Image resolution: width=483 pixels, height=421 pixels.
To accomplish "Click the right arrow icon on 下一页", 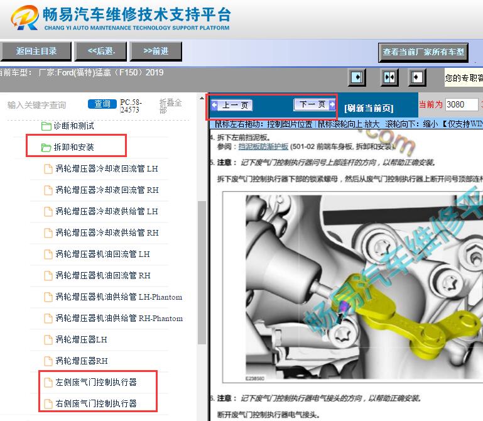I will (x=332, y=104).
